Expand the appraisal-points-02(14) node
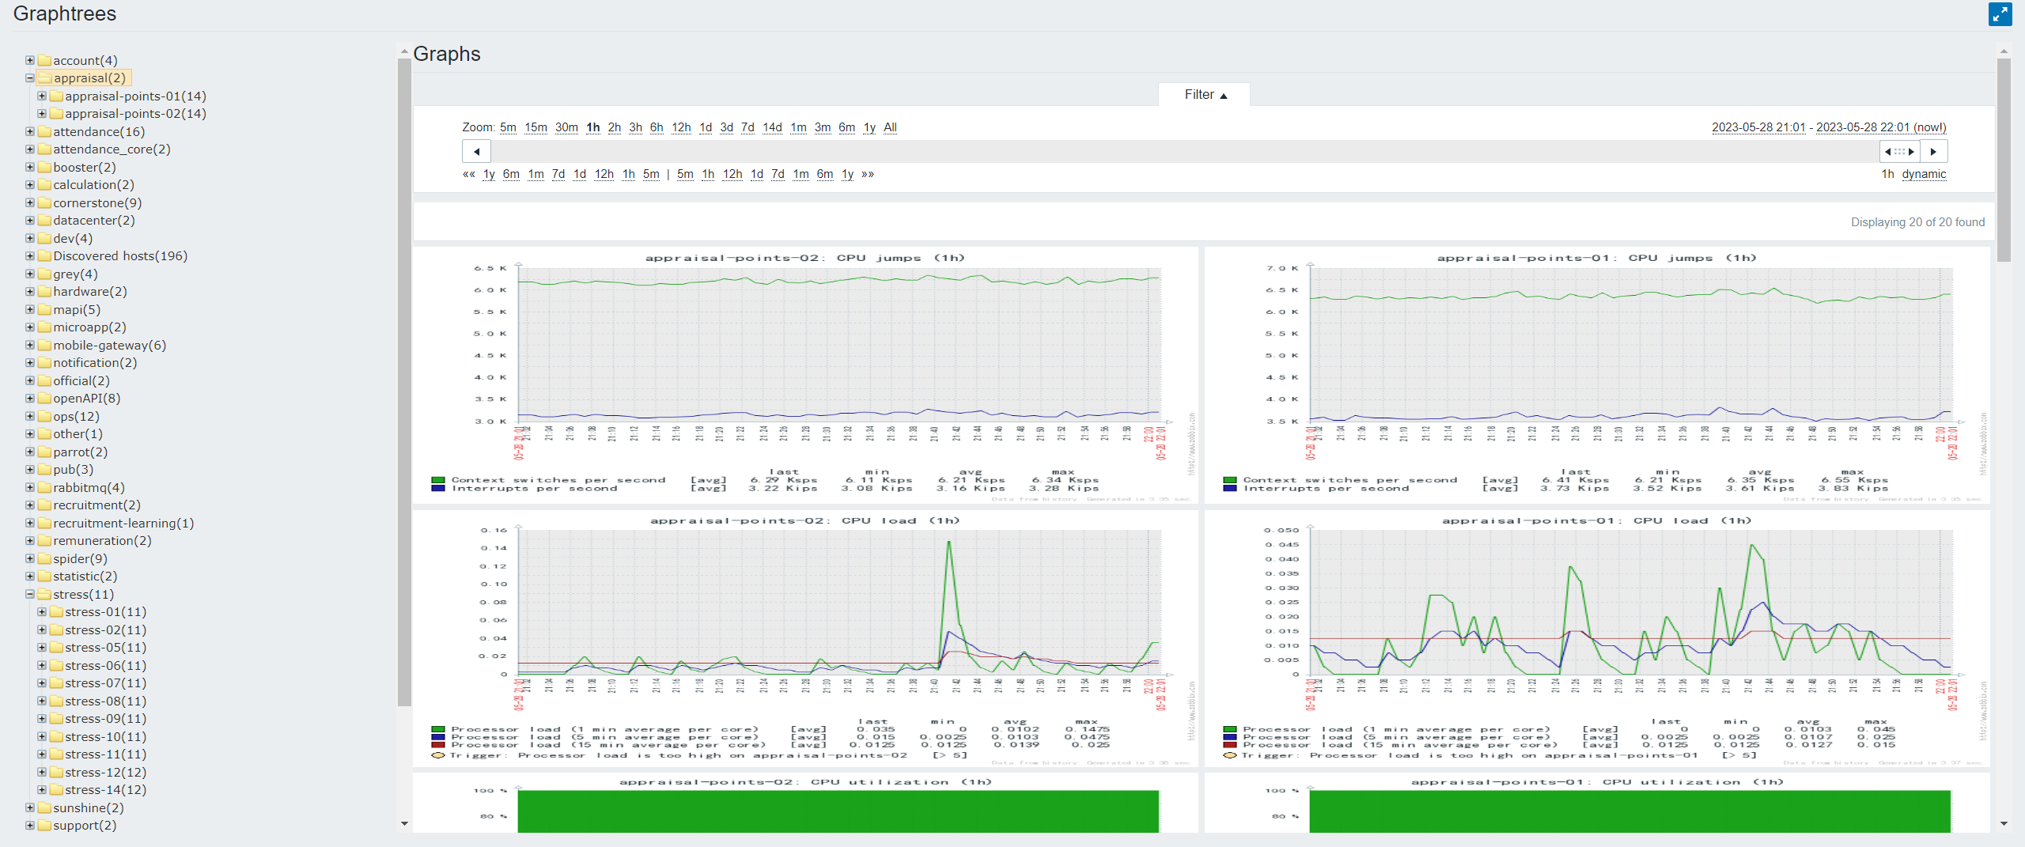Image resolution: width=2025 pixels, height=847 pixels. tap(42, 113)
